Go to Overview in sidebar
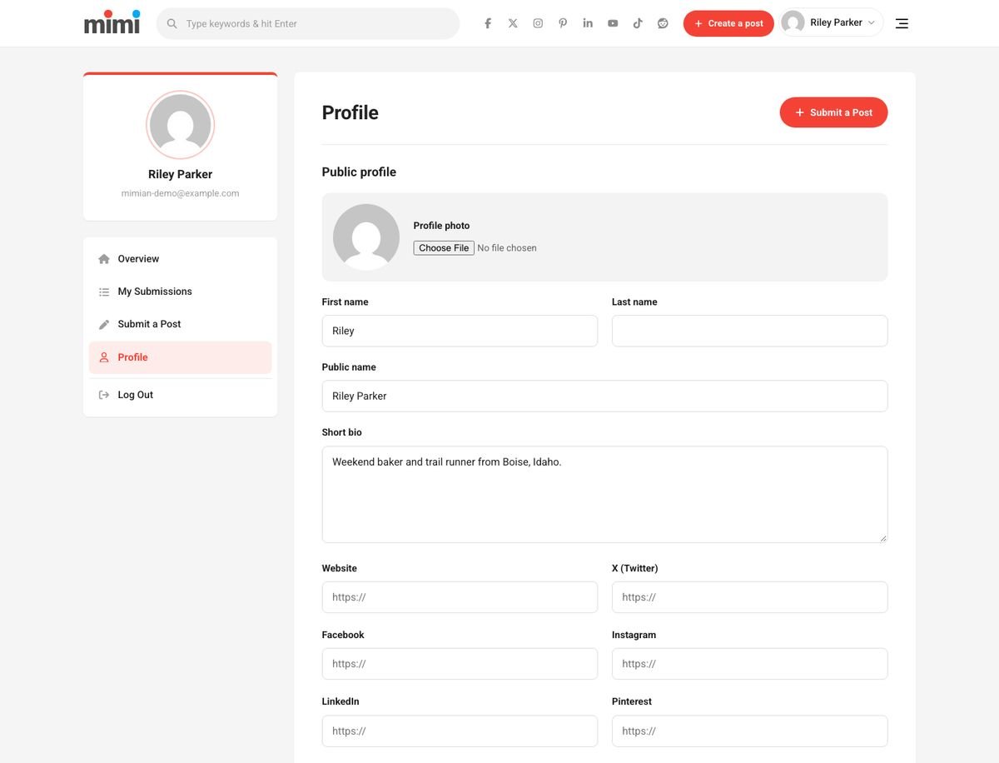This screenshot has height=763, width=999. 181,259
